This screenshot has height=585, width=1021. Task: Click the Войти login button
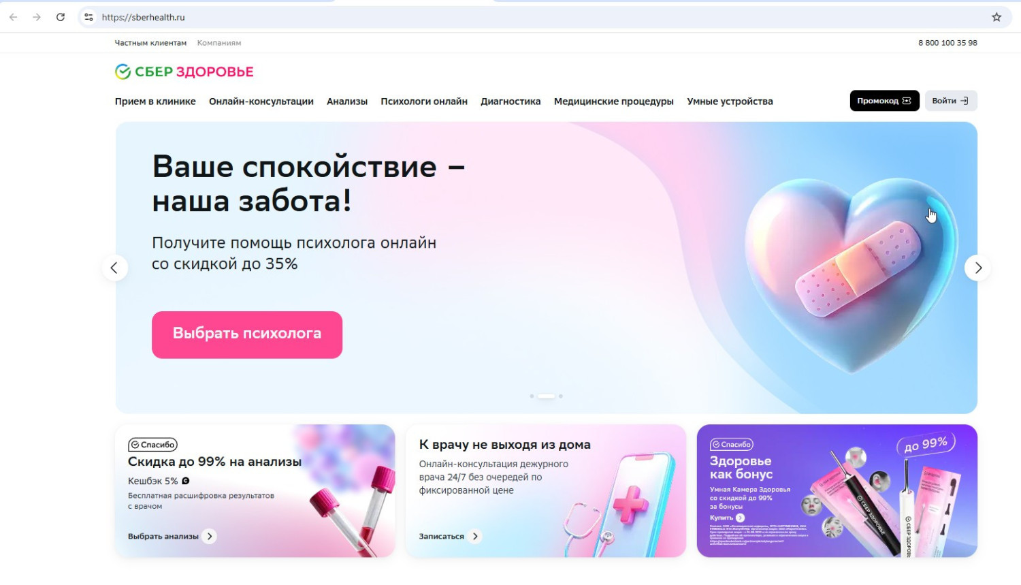[951, 101]
